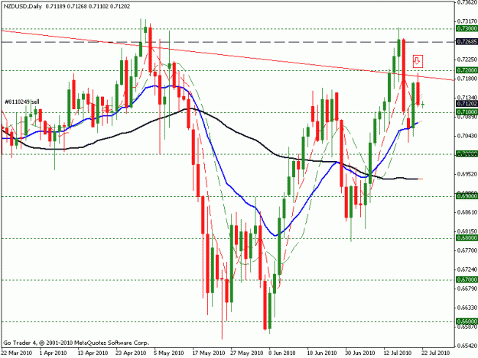Click the 0.73000 green price level tag
Screen dimensions: 478x358
click(x=467, y=28)
